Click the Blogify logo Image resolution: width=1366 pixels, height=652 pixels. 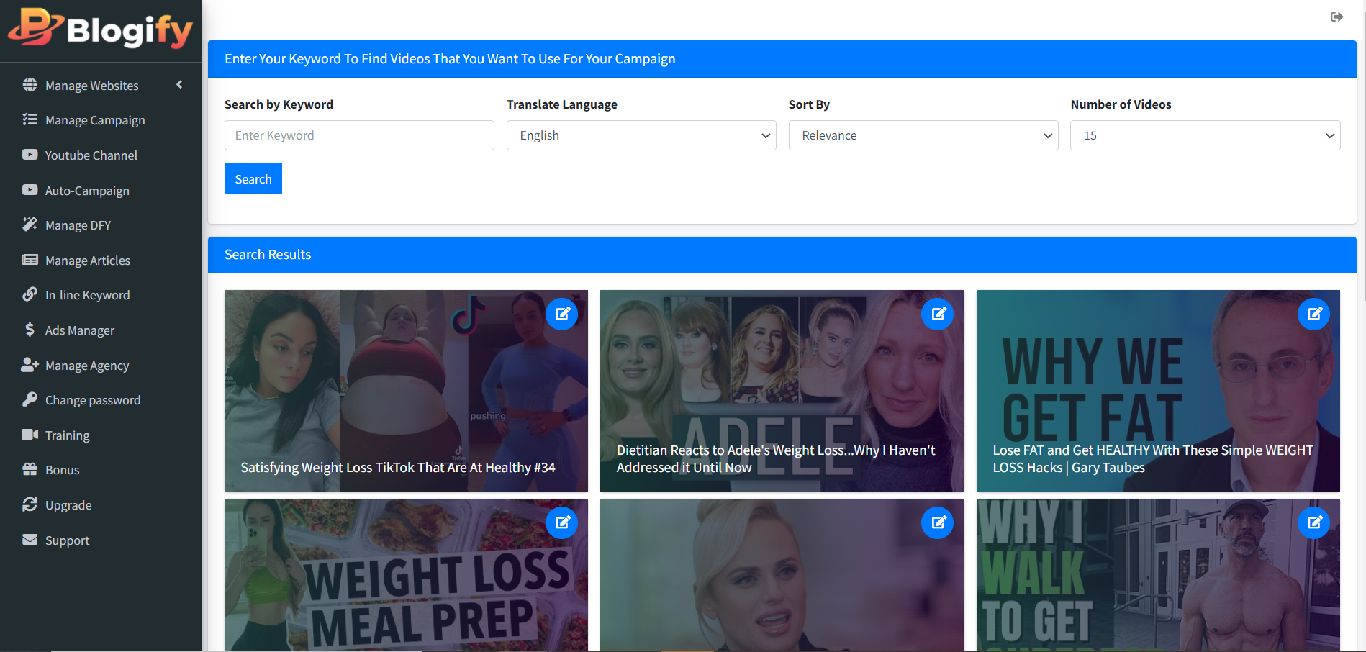(100, 28)
